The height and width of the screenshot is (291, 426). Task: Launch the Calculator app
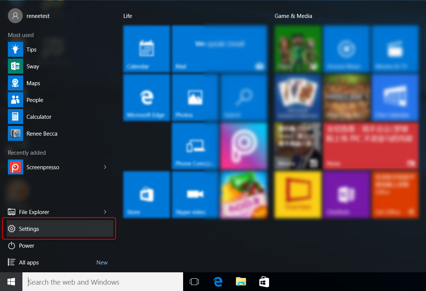[x=38, y=117]
